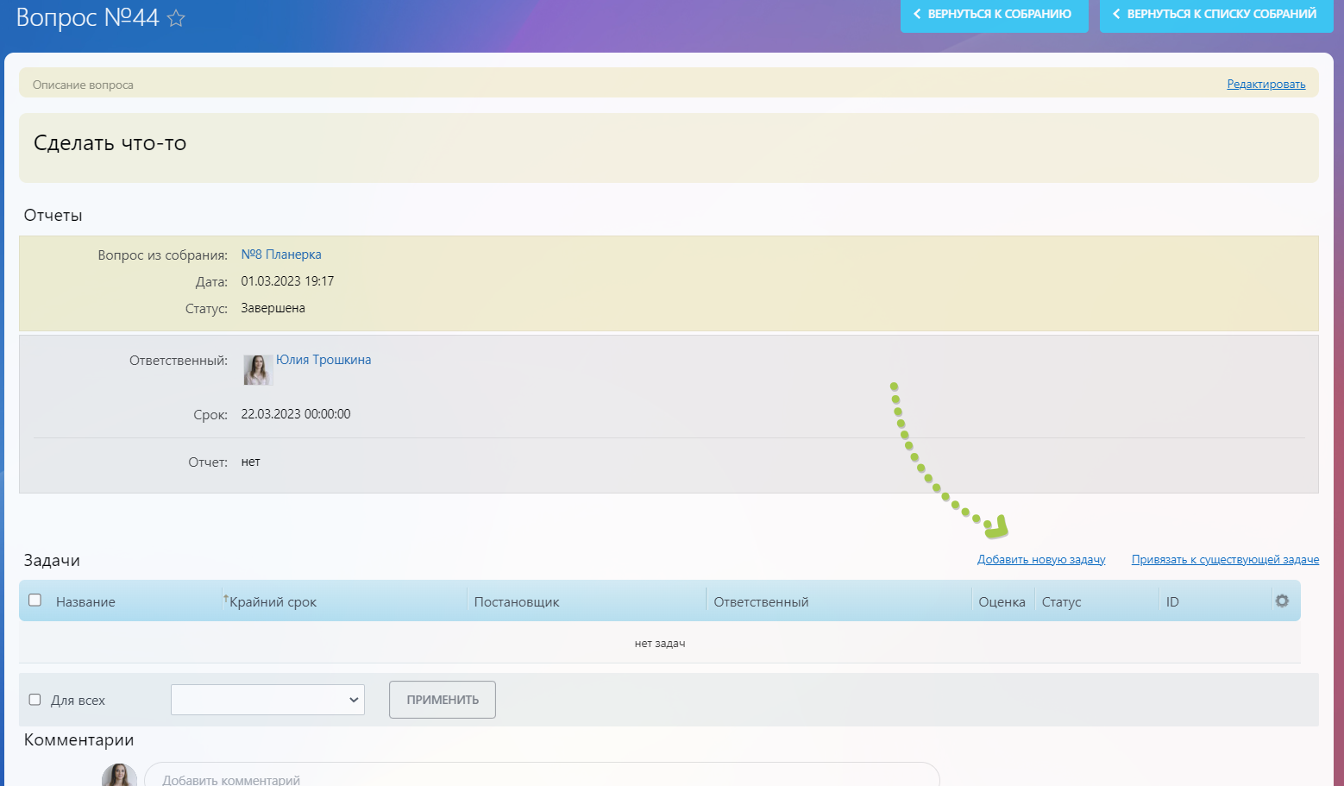Click Добавить новую задачу link
This screenshot has height=786, width=1344.
click(1040, 560)
